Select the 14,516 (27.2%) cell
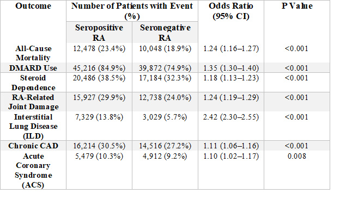The image size is (340, 200). [x=165, y=146]
